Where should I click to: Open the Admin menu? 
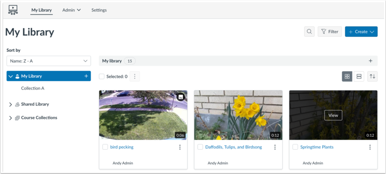pos(72,10)
